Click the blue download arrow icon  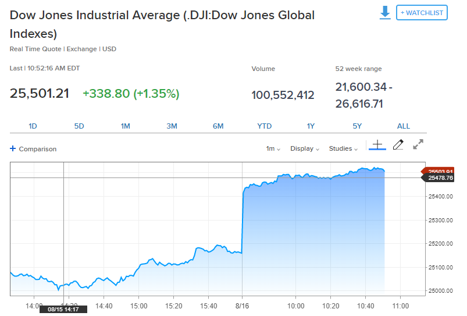click(x=385, y=13)
